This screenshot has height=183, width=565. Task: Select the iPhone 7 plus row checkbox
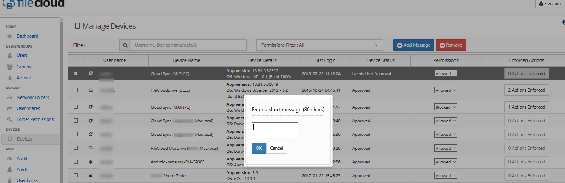click(x=76, y=175)
